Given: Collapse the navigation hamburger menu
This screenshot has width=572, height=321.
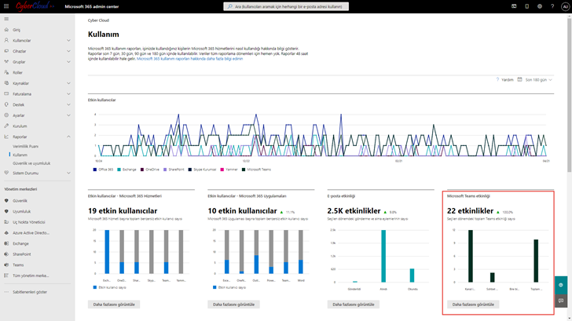Looking at the screenshot, I should (6, 19).
